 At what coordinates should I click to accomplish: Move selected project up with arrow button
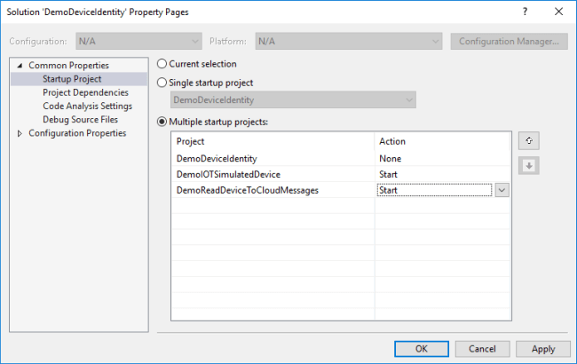pos(529,141)
